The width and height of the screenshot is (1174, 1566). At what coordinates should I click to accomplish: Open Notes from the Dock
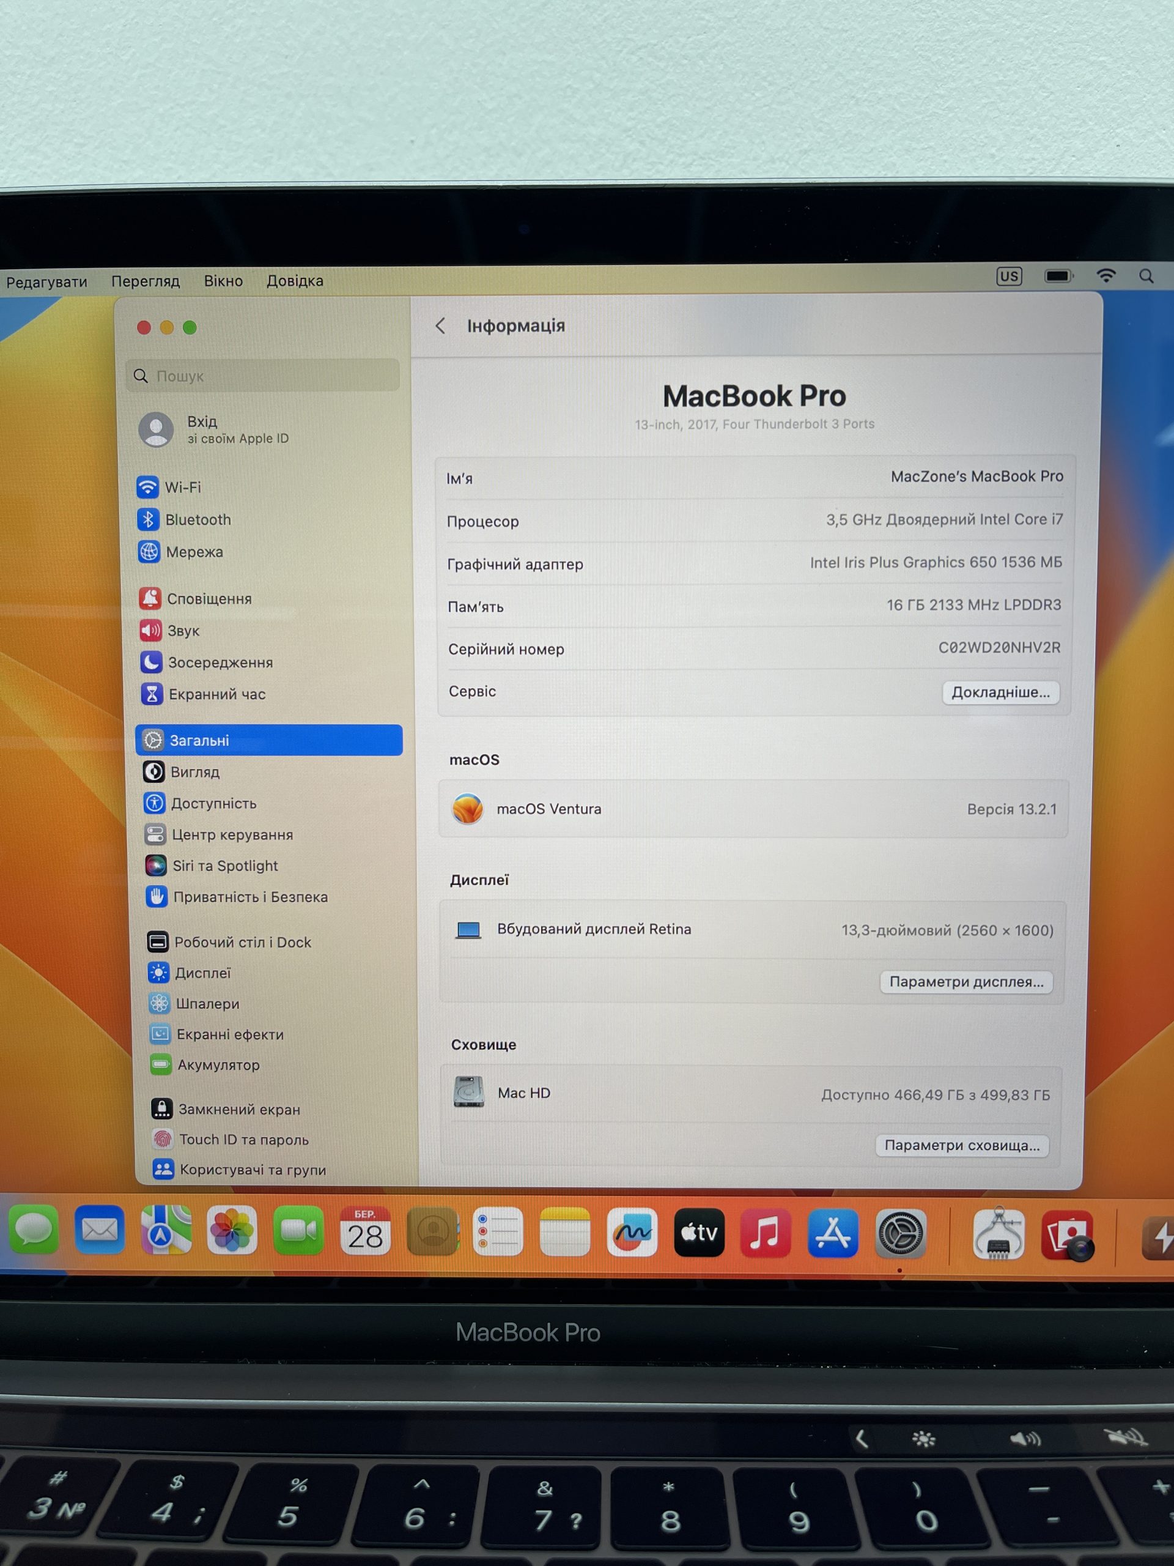tap(565, 1233)
